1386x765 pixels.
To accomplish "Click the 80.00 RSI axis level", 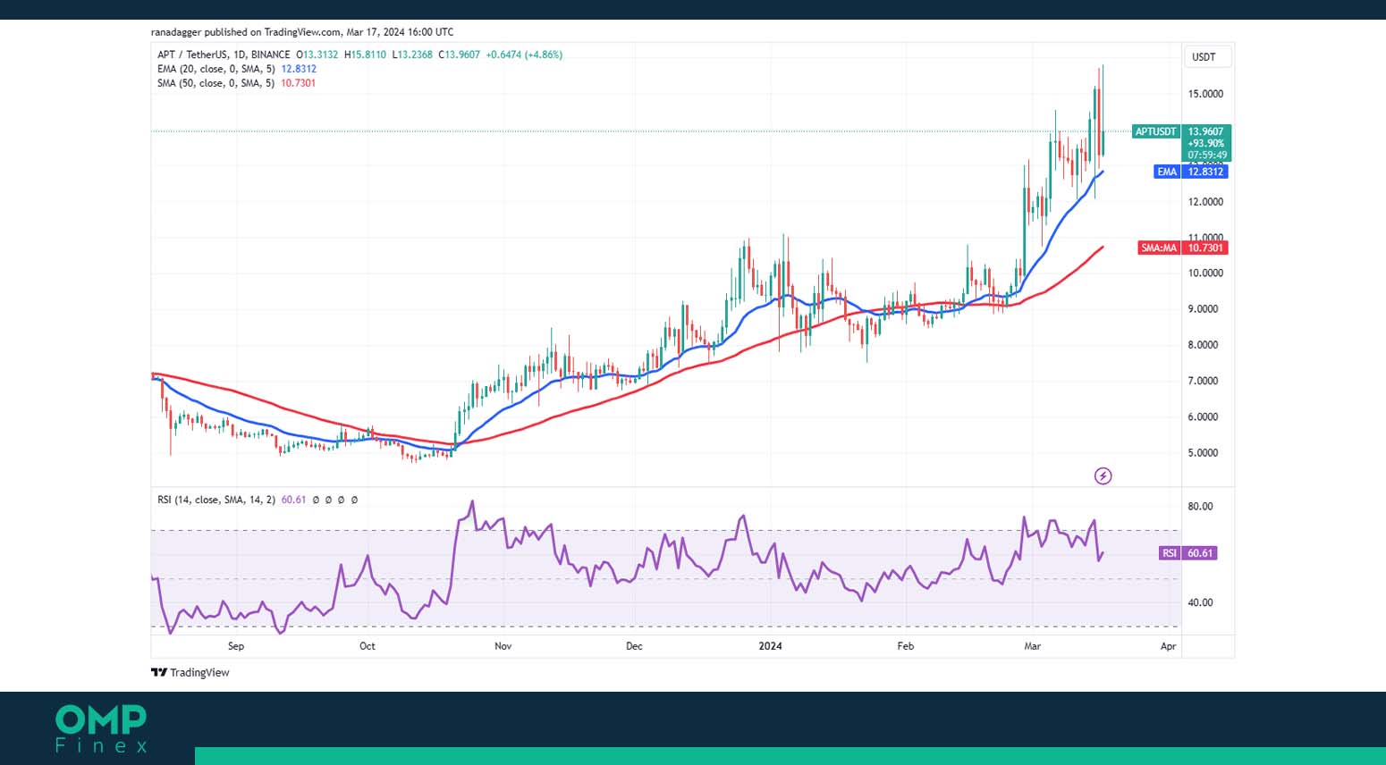I will 1200,507.
